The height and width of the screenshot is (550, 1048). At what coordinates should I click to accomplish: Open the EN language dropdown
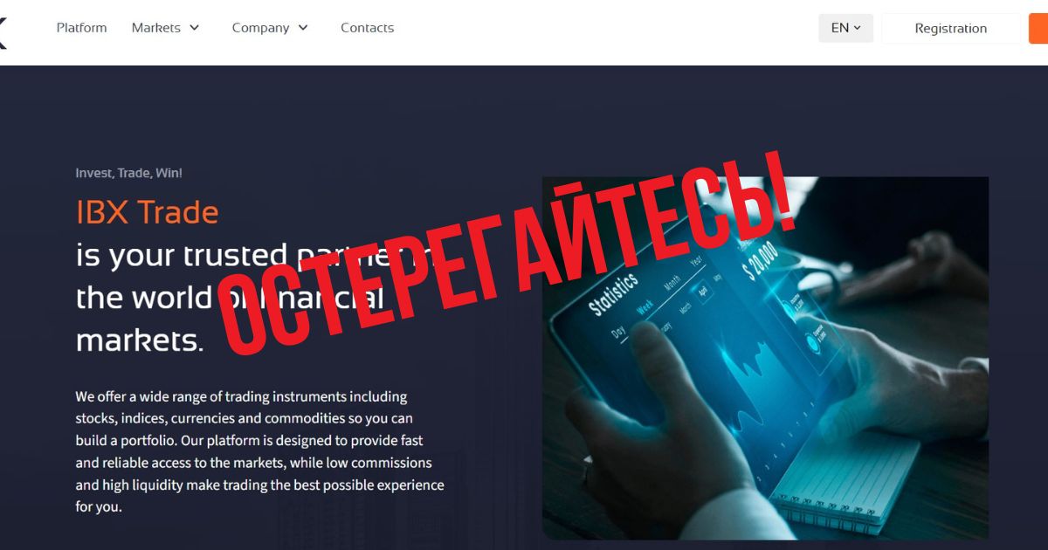pos(845,28)
